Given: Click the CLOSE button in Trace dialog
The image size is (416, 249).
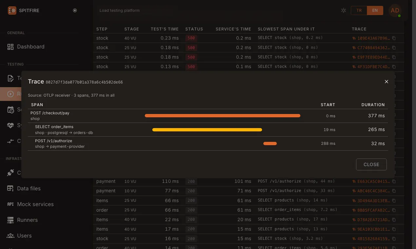Looking at the screenshot, I should [371, 164].
